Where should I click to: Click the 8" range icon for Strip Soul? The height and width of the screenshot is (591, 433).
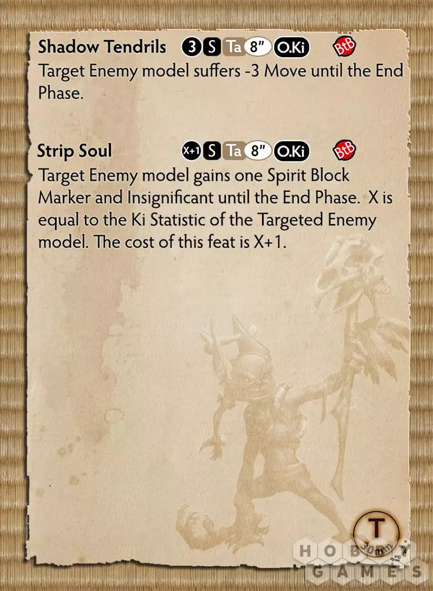pos(258,151)
